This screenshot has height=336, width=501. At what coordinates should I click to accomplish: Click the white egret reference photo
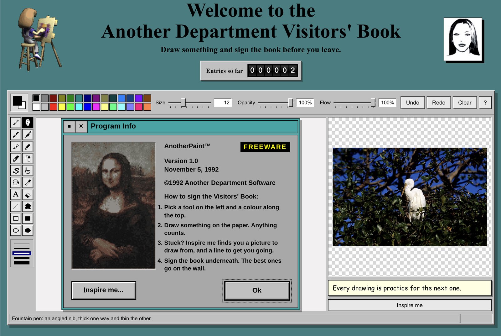(x=410, y=197)
